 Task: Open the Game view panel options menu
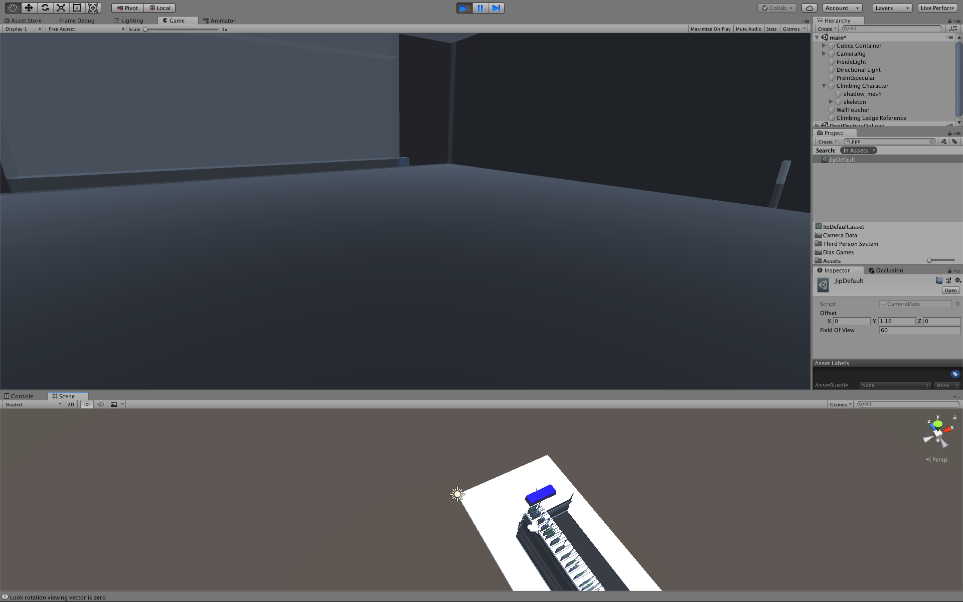[x=806, y=21]
